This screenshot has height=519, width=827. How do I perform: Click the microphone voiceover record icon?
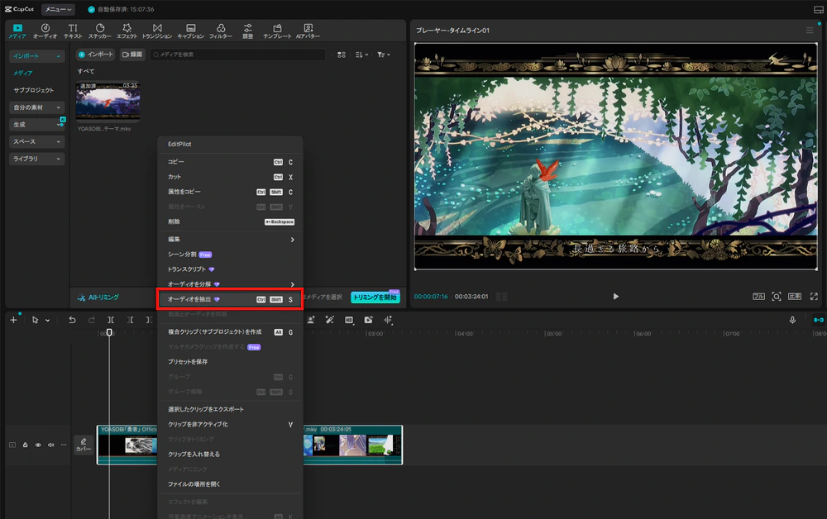point(792,320)
